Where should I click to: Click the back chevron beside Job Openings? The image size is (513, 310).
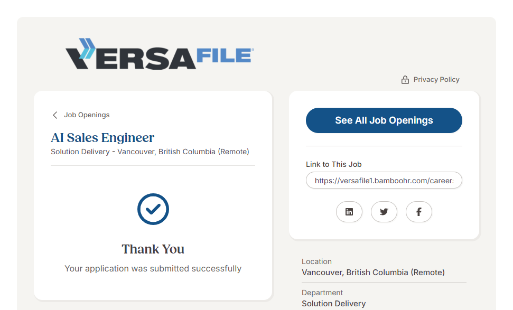pyautogui.click(x=55, y=115)
